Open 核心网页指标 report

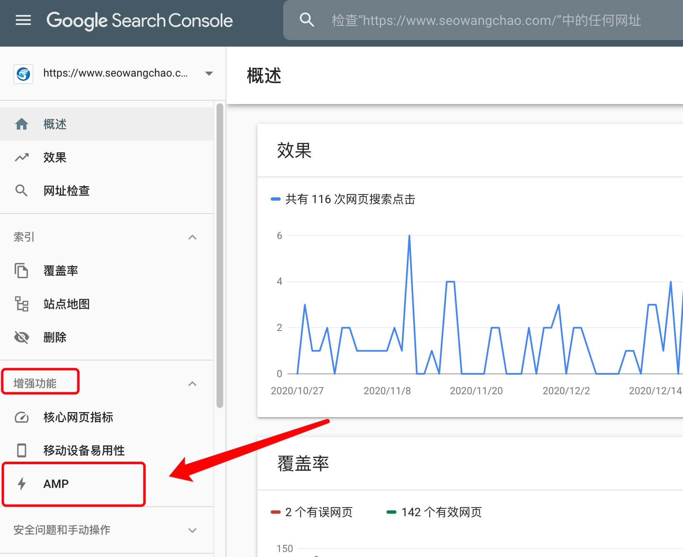78,417
